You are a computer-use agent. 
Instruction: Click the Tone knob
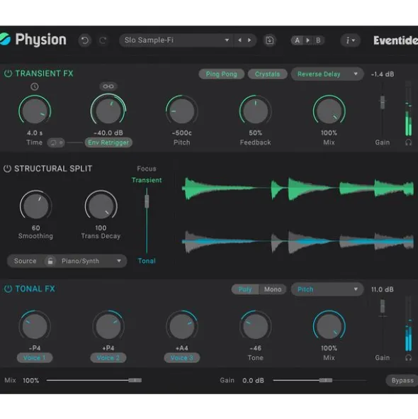tap(255, 326)
